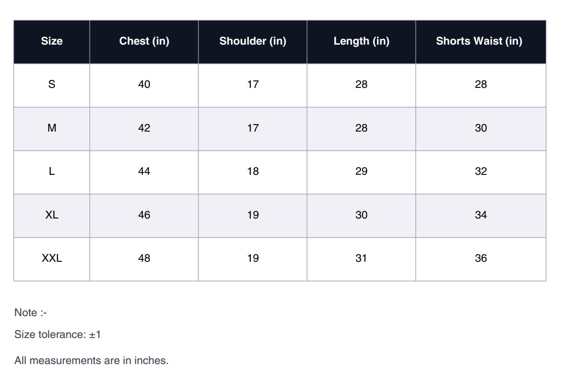Click shoulder value 18 in L row
The width and height of the screenshot is (570, 378).
(253, 172)
